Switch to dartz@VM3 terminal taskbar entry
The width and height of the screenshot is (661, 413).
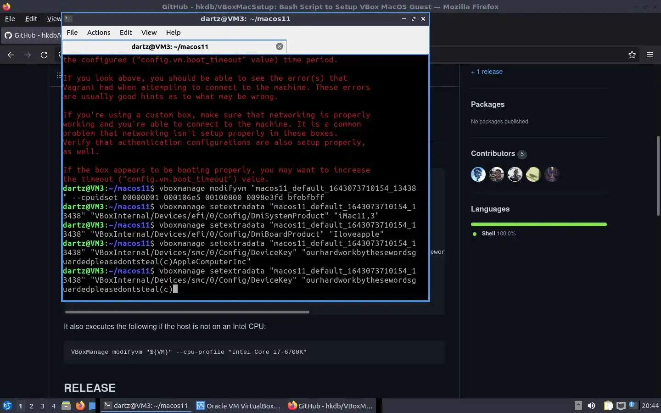tap(146, 406)
